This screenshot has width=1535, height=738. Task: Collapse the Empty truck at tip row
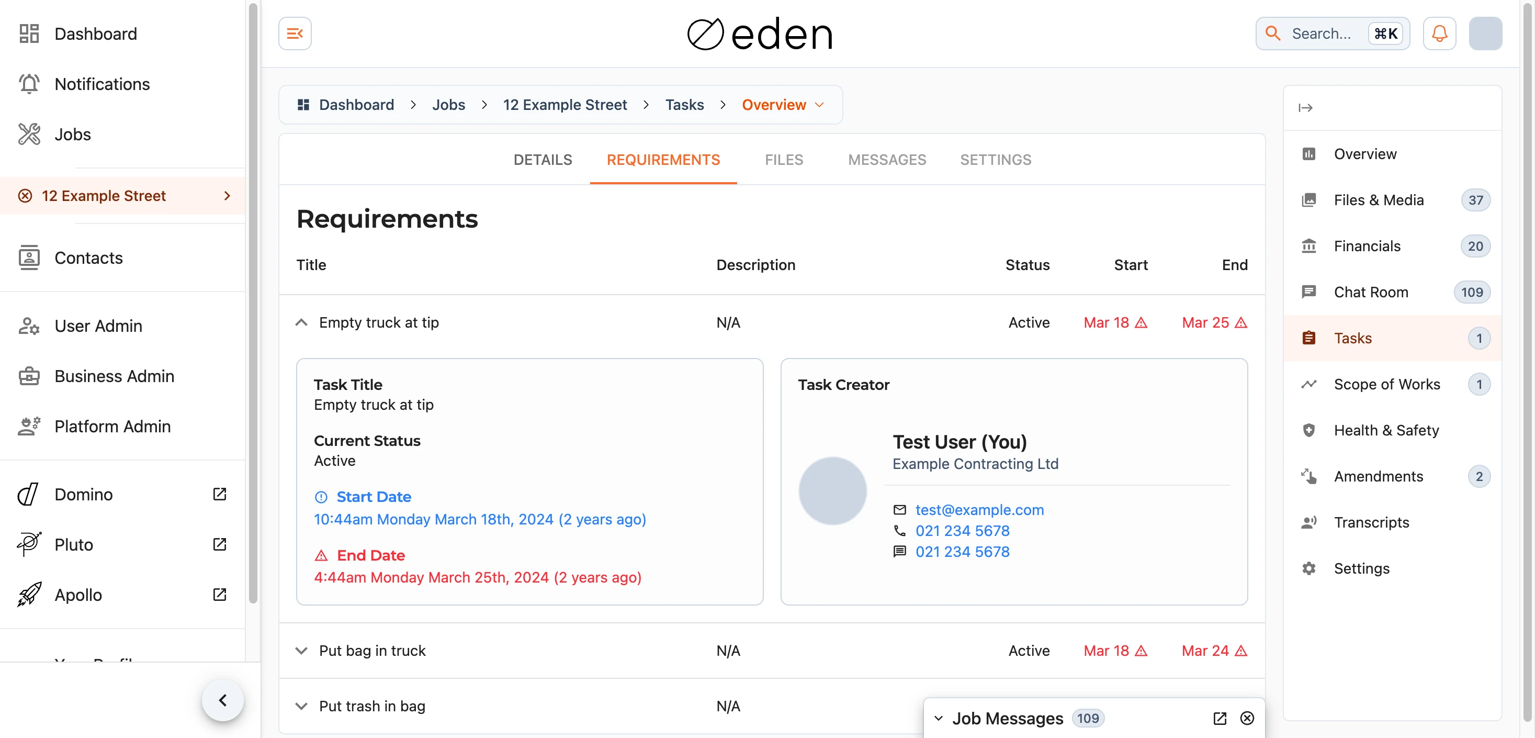pyautogui.click(x=301, y=322)
